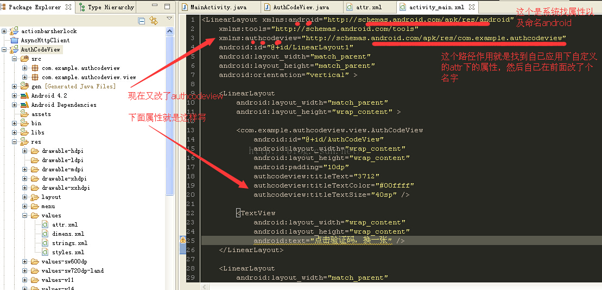
Task: Close the activity_main.xml editor tab
Action: [472, 7]
